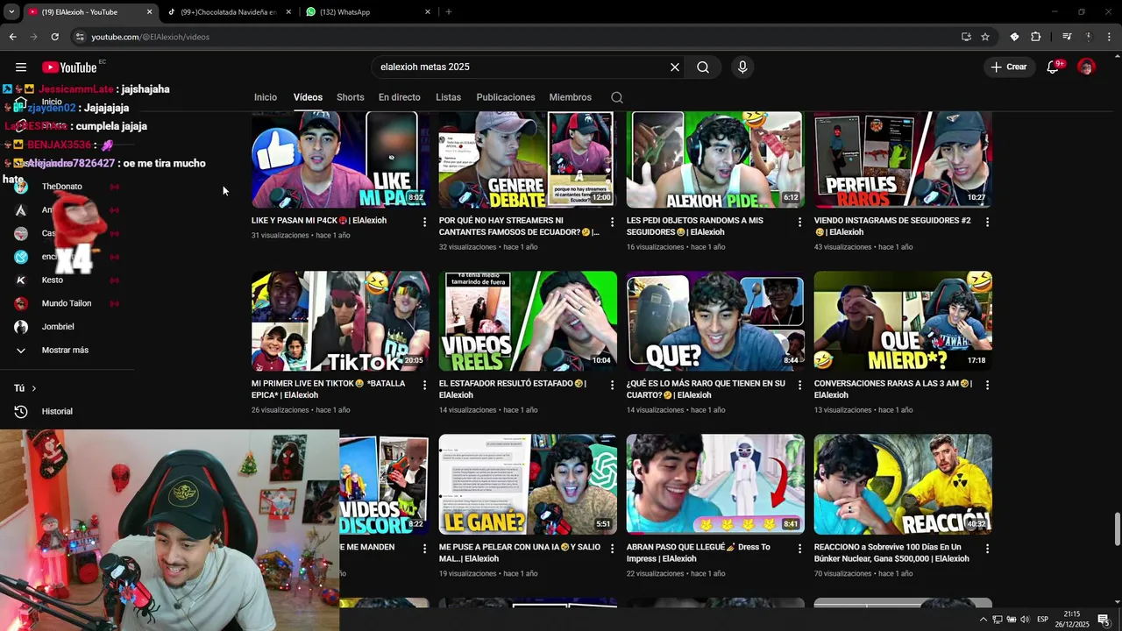The width and height of the screenshot is (1122, 631).
Task: Open options for LIKE Y PASAN MI P4CK video
Action: point(425,222)
